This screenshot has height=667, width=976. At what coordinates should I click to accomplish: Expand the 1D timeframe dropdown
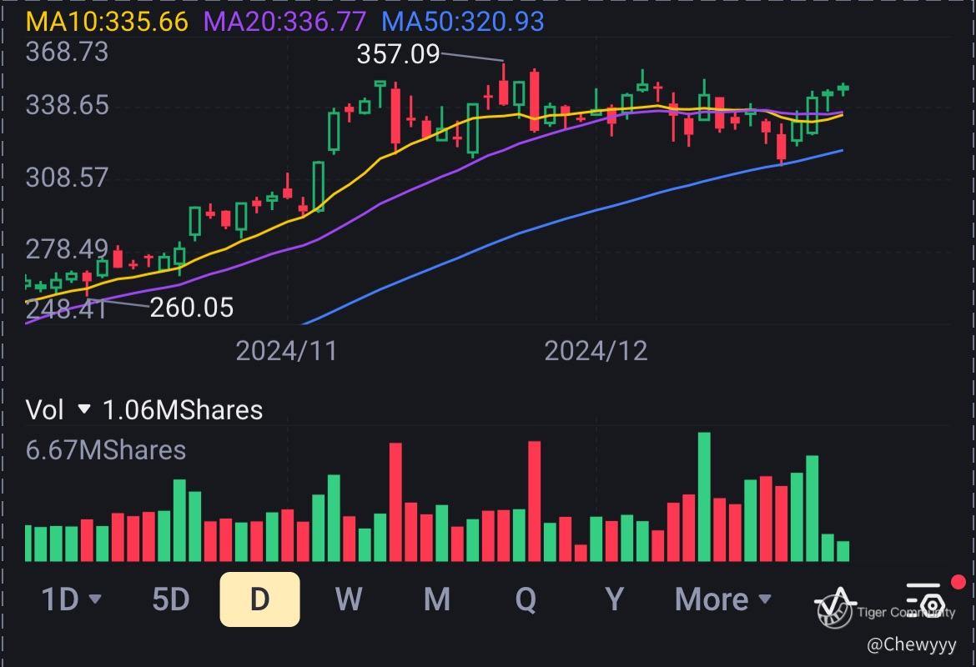pyautogui.click(x=71, y=599)
